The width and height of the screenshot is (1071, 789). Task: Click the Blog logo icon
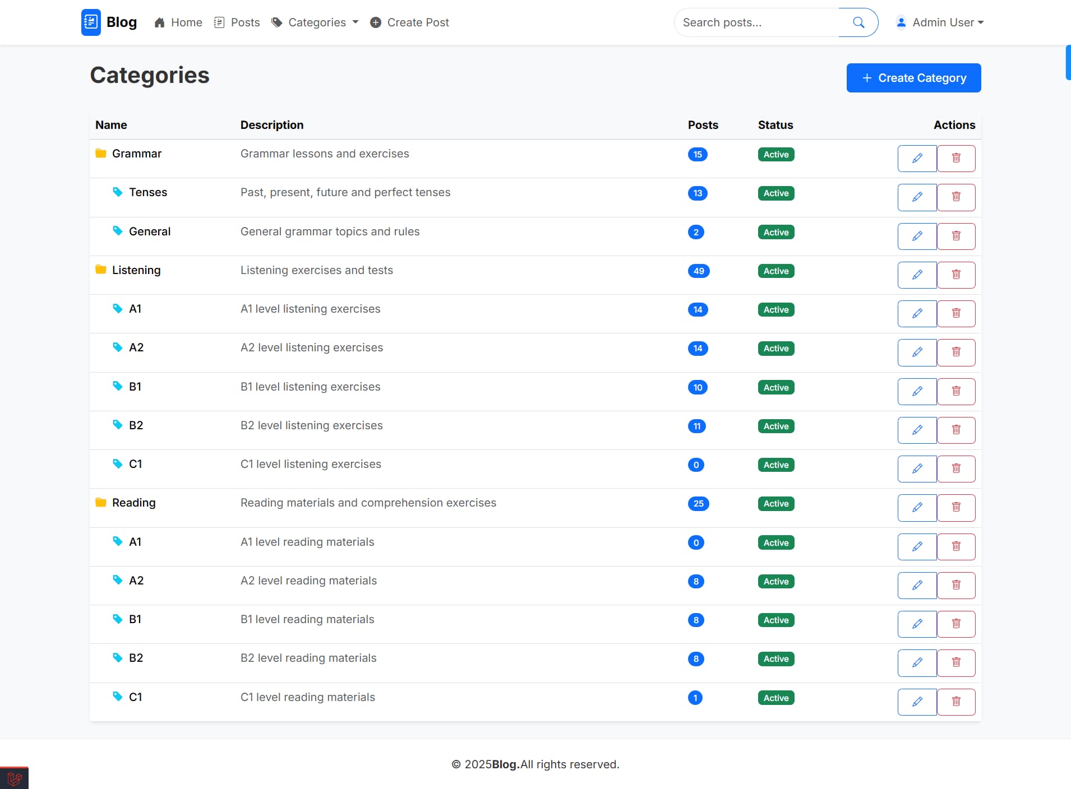pos(91,22)
